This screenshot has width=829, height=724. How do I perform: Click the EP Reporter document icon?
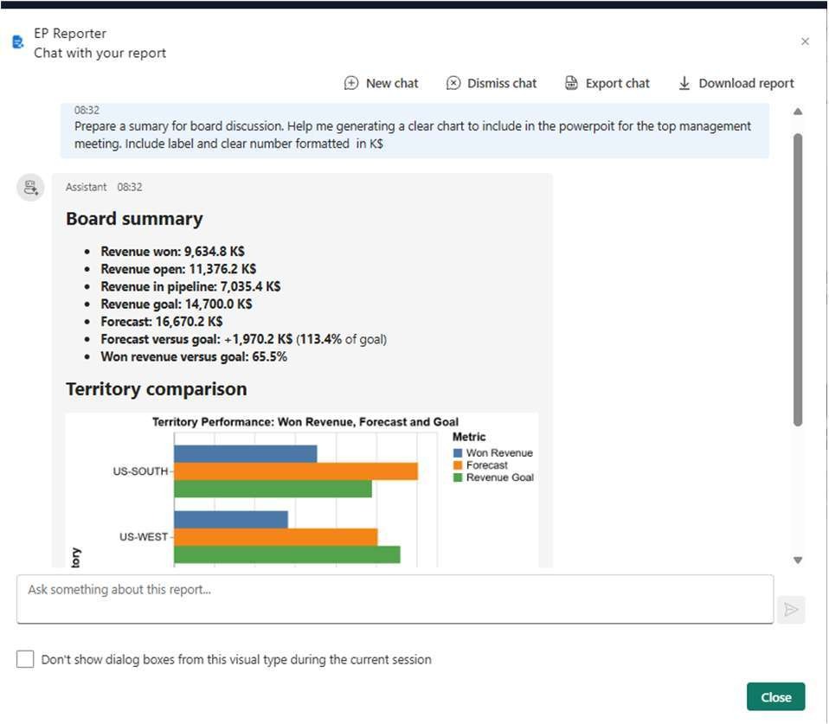click(18, 42)
